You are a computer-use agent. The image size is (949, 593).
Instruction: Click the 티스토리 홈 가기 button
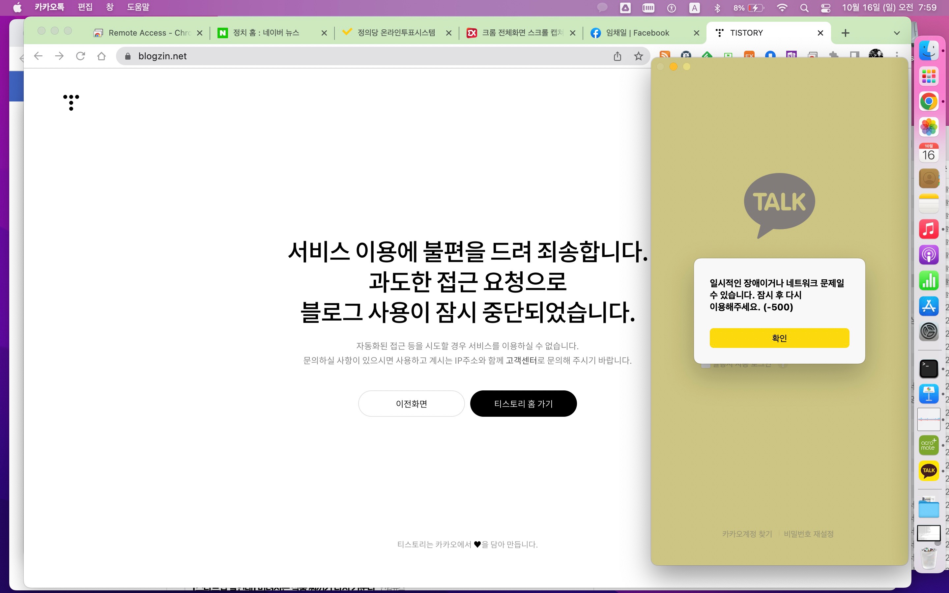[x=523, y=404]
